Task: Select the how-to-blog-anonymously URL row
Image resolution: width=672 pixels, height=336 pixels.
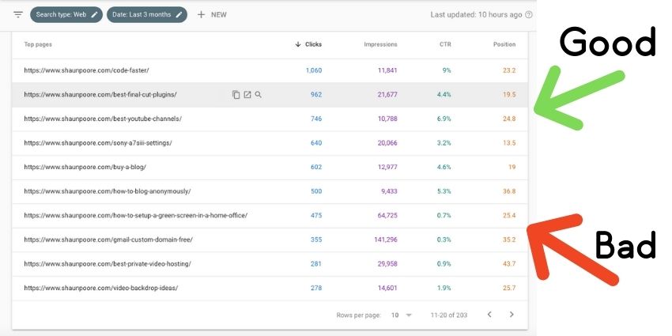Action: click(x=270, y=191)
